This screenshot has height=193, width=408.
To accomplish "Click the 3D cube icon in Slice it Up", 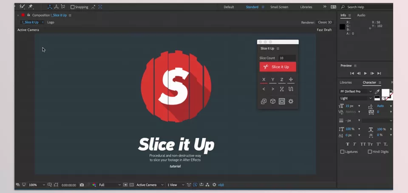I will coord(273,102).
